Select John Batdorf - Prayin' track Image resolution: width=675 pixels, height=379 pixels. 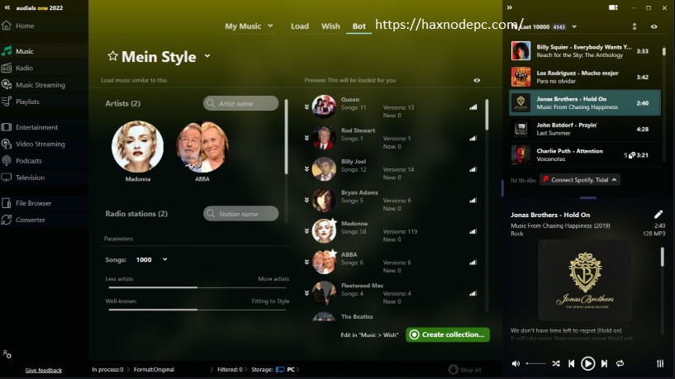pos(585,129)
